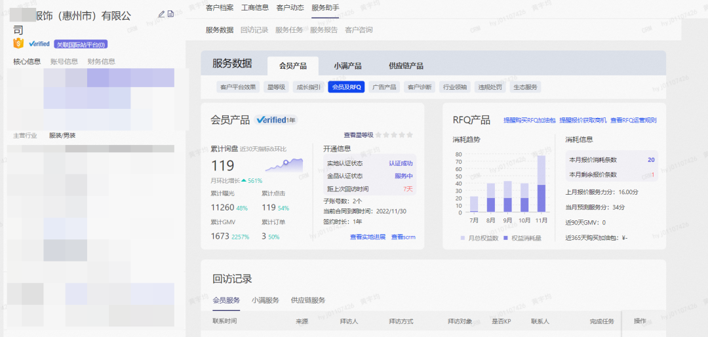
Task: Switch to 账号信息 tab in left panel
Action: [64, 62]
